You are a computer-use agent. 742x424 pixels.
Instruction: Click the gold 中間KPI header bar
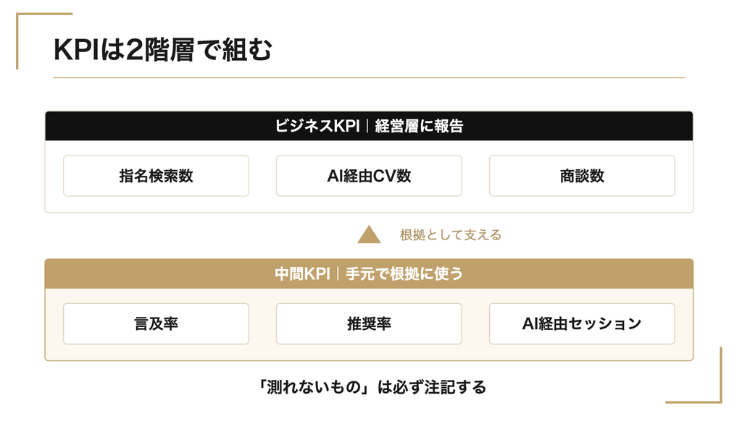pos(369,274)
